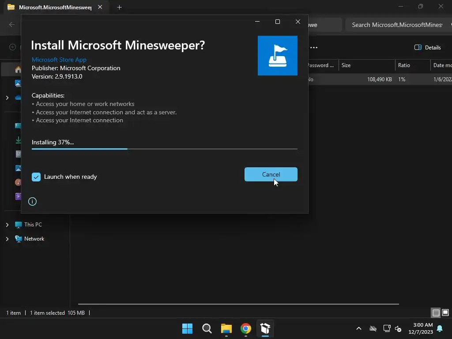Cancel the Minesweeper installation
The width and height of the screenshot is (452, 339).
[x=271, y=174]
